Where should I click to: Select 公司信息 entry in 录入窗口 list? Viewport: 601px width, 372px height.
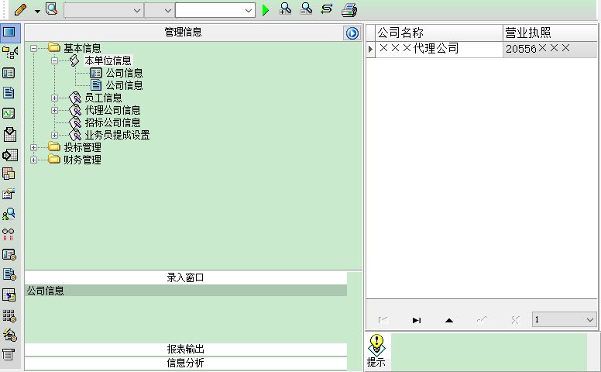tap(186, 291)
